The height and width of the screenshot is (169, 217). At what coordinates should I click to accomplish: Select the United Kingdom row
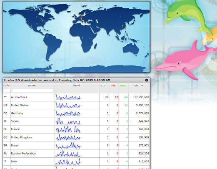point(76,137)
